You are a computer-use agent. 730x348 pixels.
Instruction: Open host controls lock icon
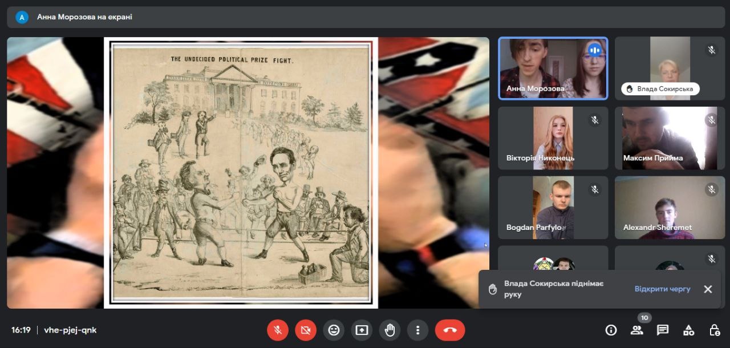coord(714,330)
